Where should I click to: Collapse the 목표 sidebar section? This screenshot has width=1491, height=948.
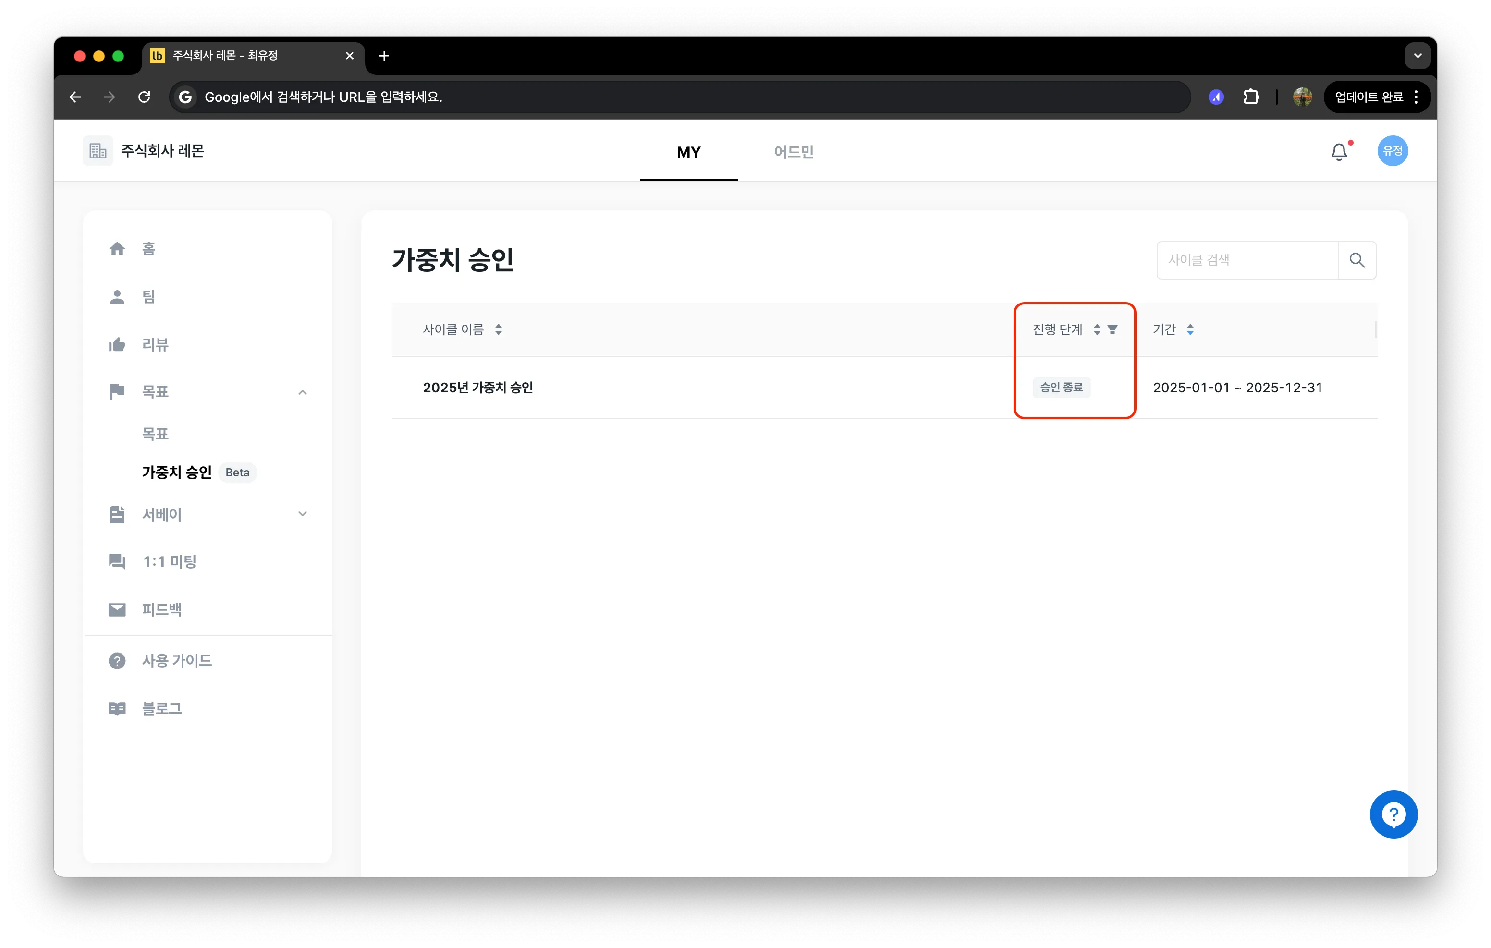302,392
